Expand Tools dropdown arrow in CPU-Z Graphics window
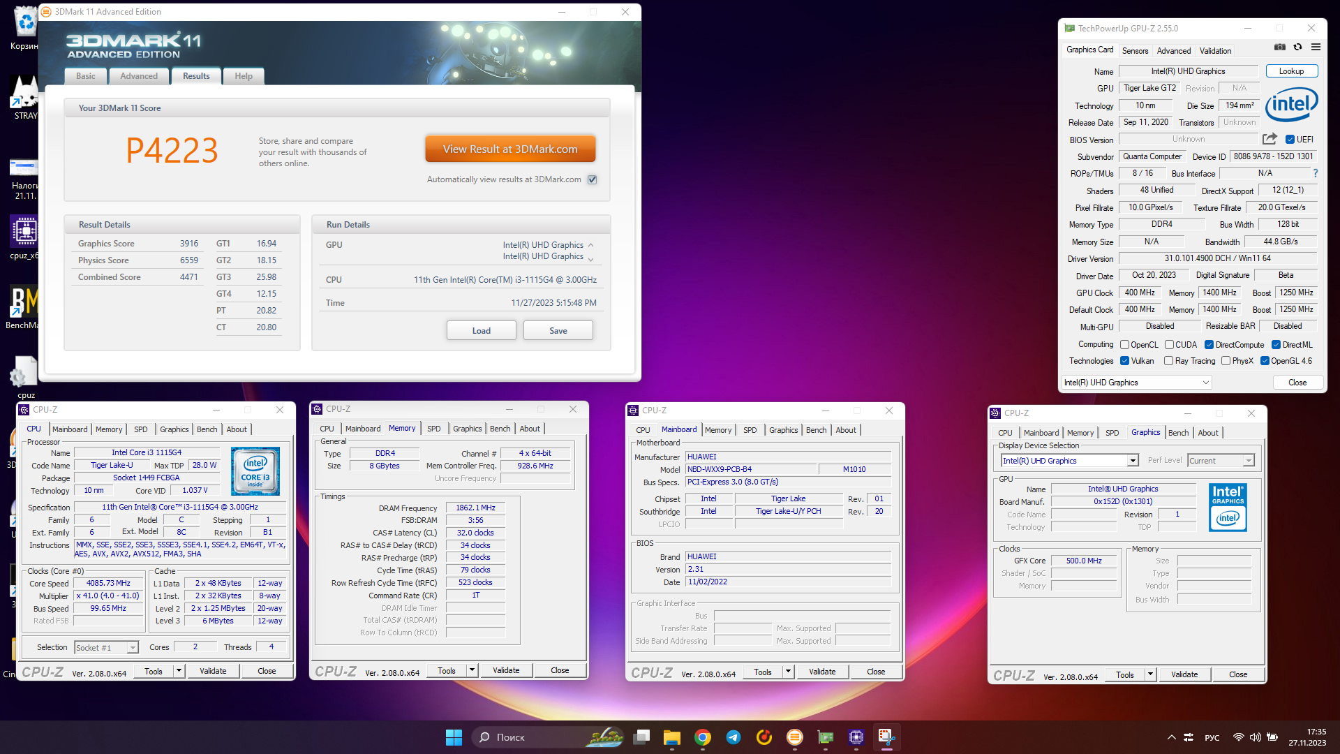 [x=1150, y=674]
